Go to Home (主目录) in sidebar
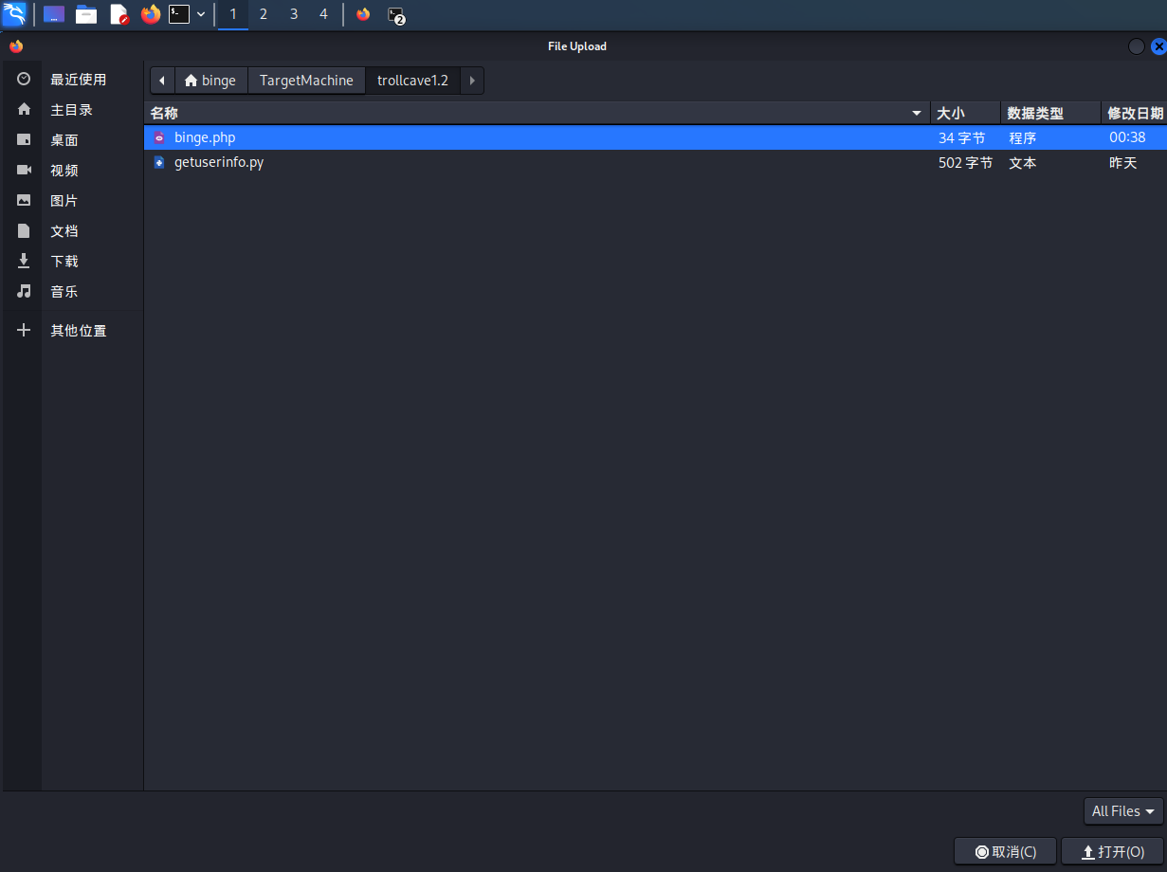Screen dimensions: 1167x872 coord(71,110)
